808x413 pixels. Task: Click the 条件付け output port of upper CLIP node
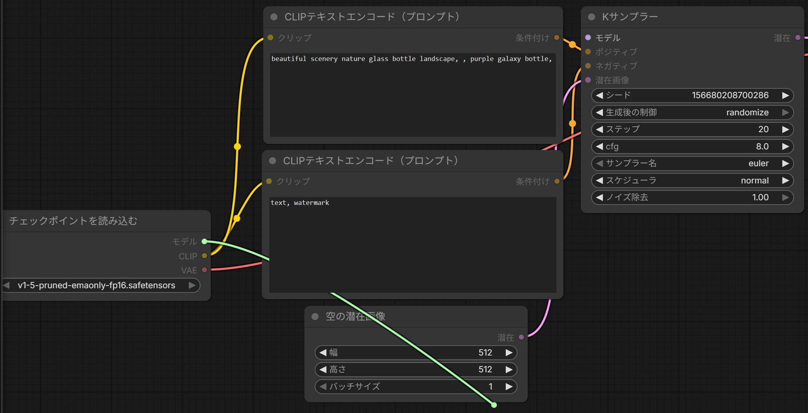(557, 37)
